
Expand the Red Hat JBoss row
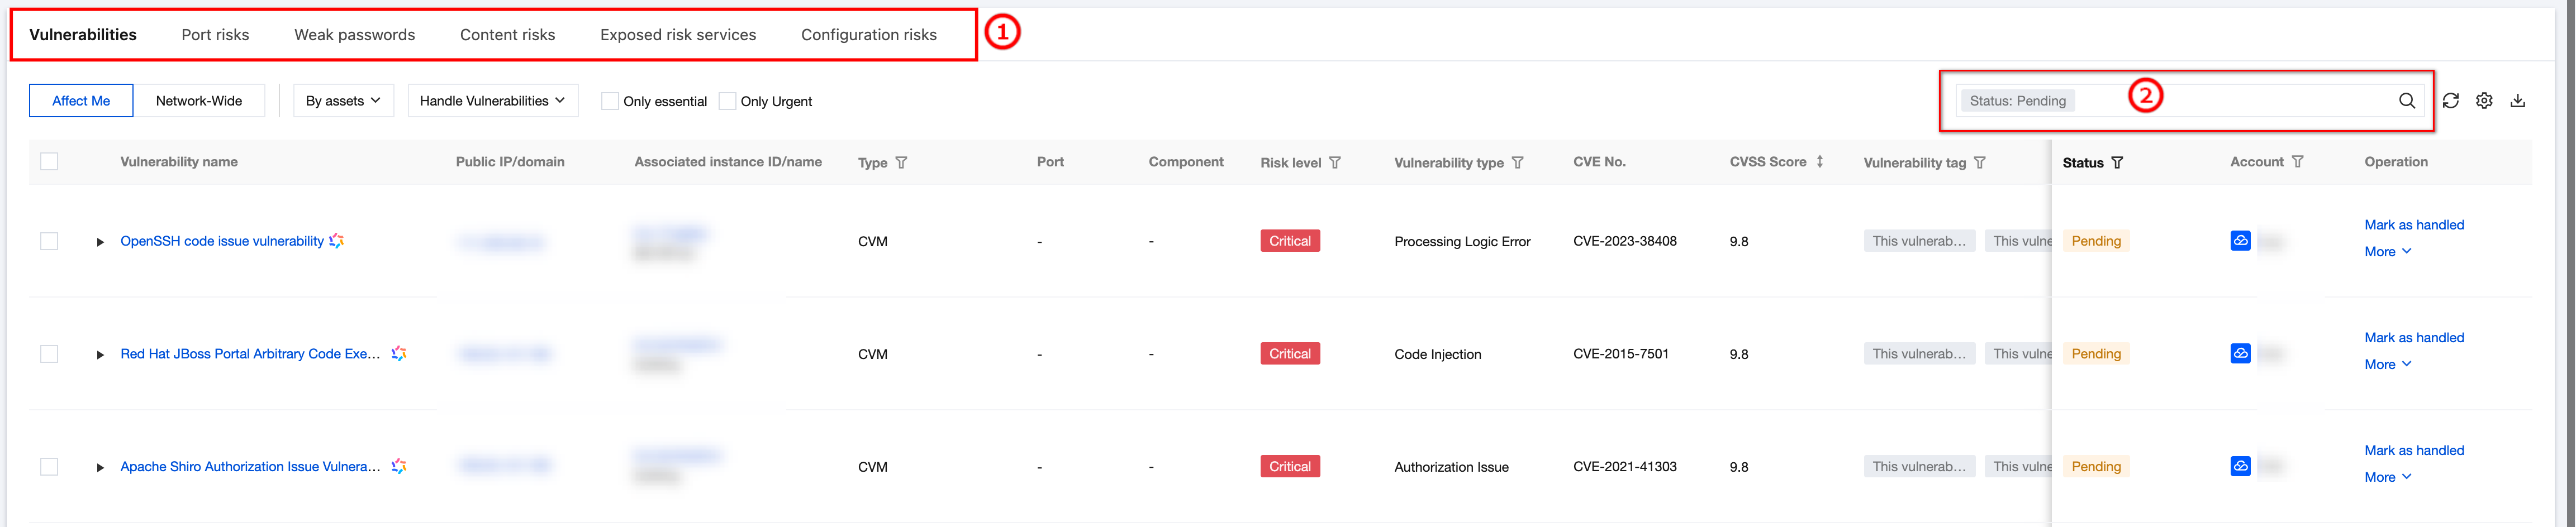pos(100,355)
